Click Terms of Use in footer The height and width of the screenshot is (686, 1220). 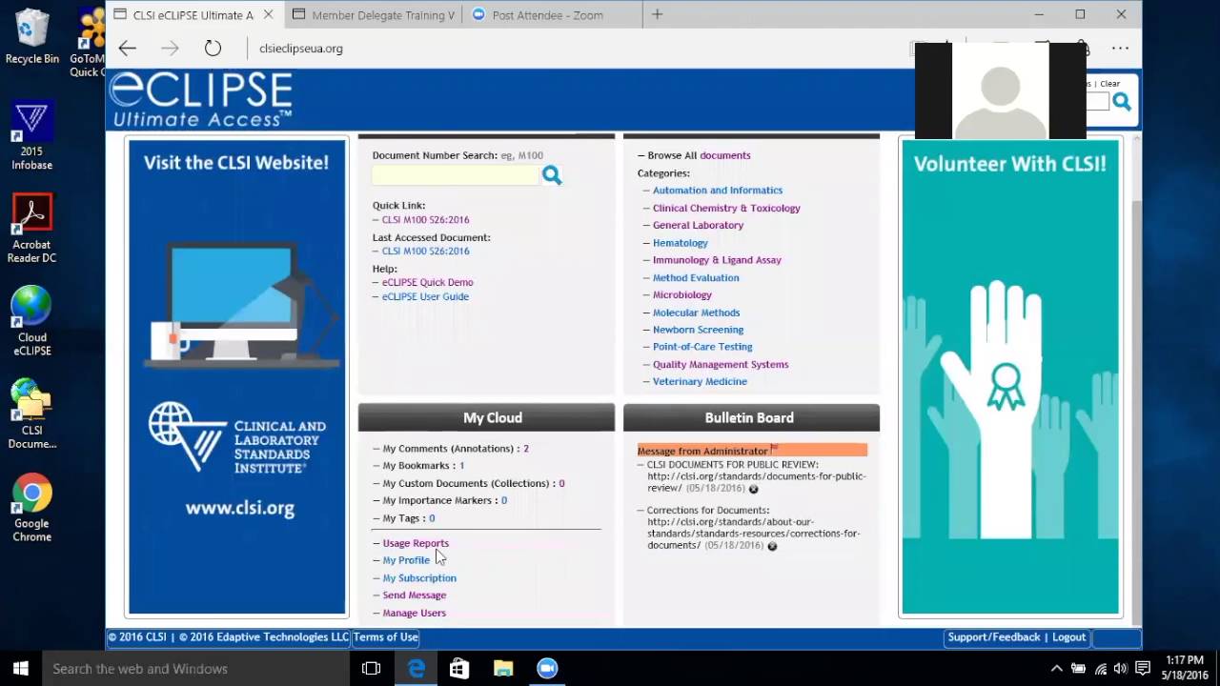385,637
